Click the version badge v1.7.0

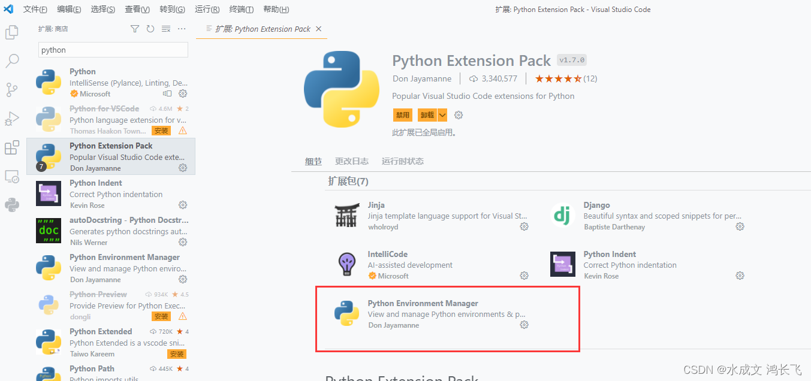(572, 61)
